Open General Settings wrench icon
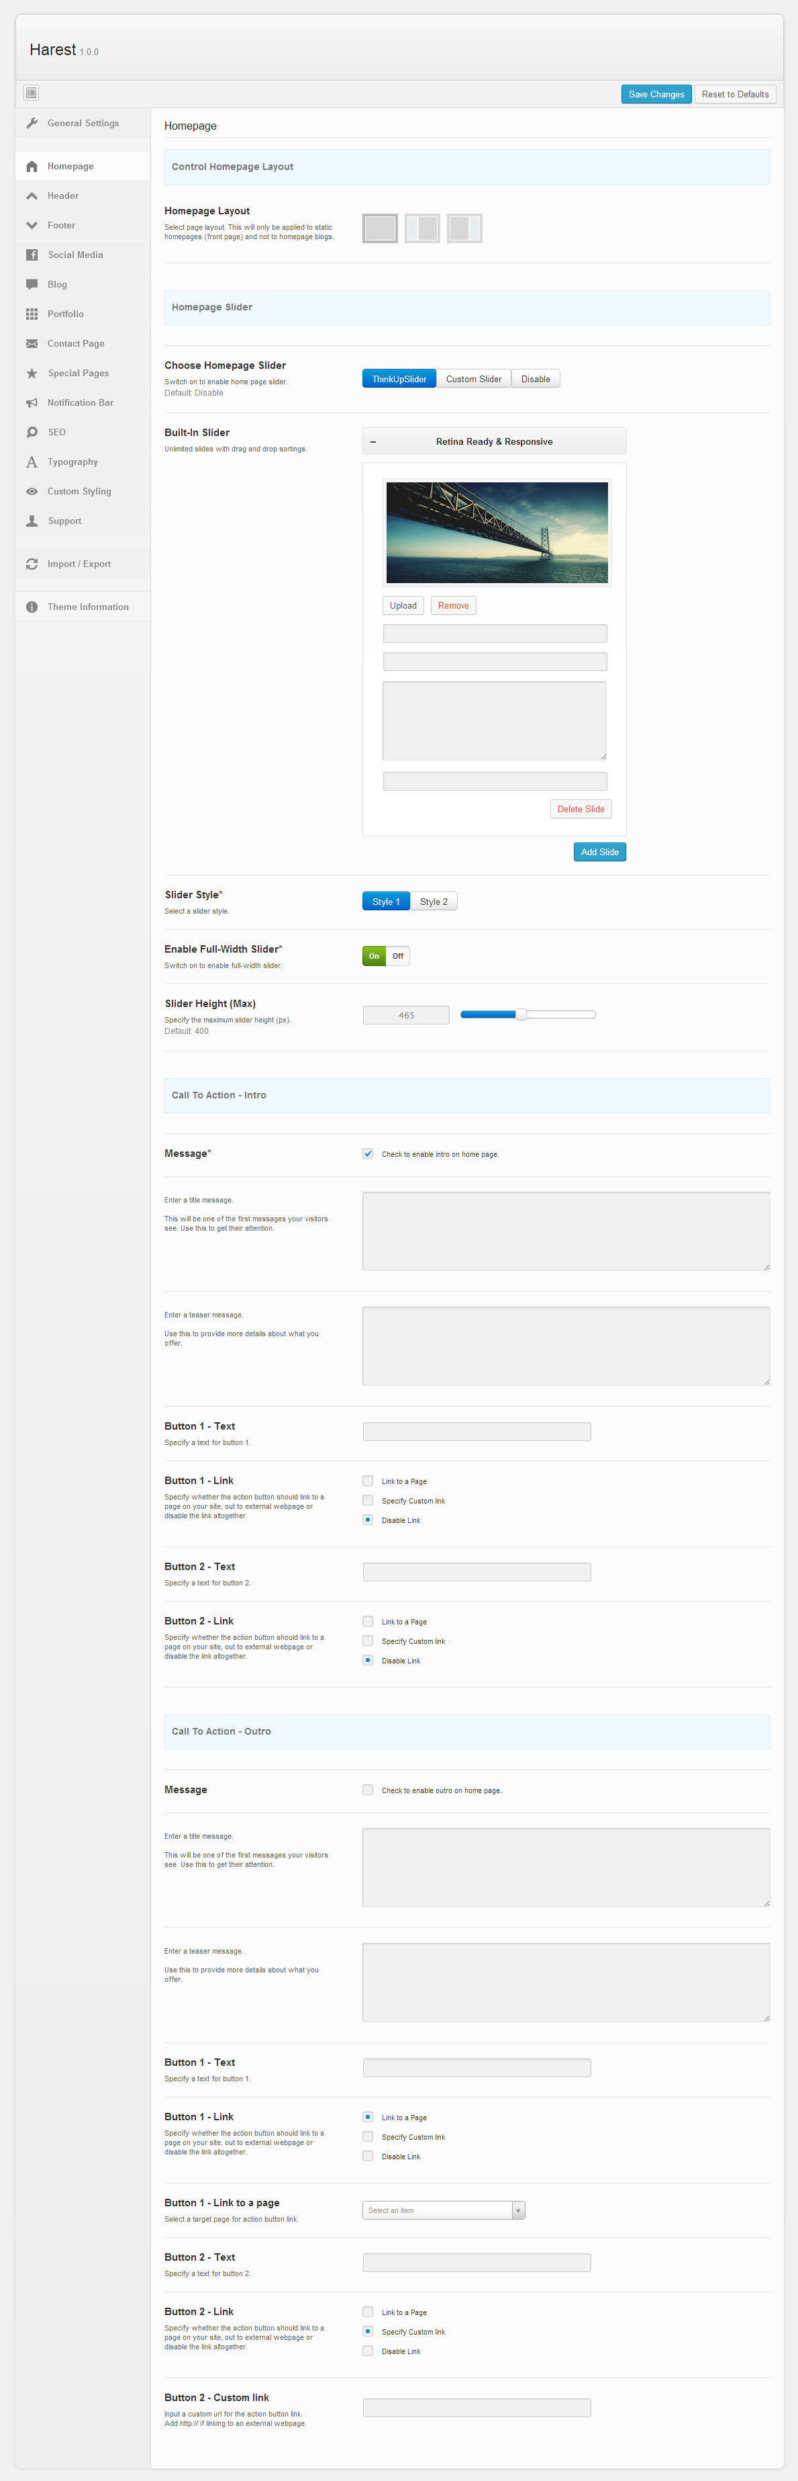 click(32, 124)
